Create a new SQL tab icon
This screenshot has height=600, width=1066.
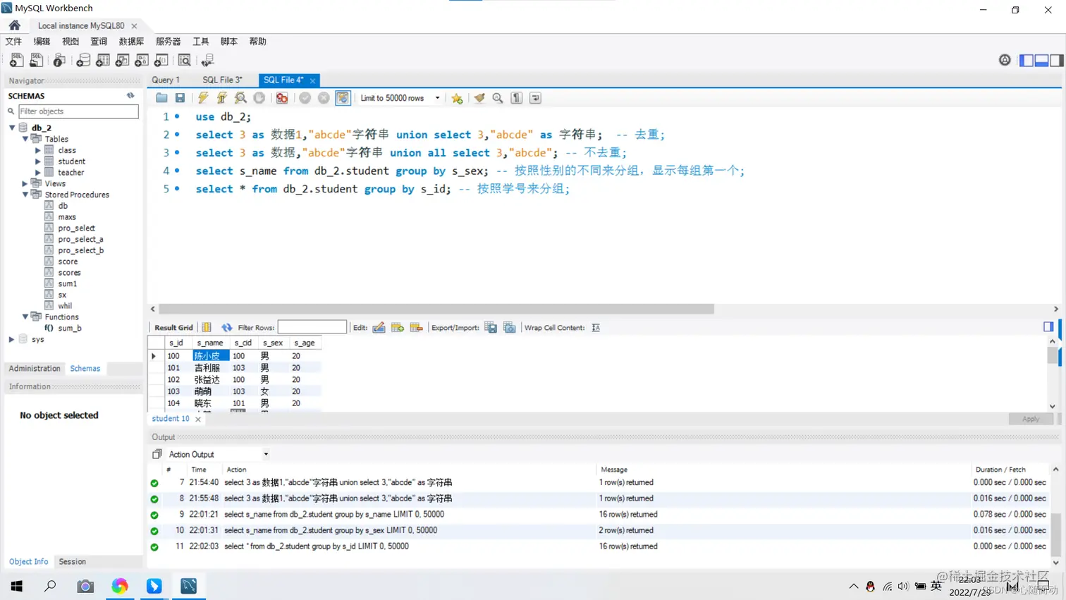click(16, 60)
